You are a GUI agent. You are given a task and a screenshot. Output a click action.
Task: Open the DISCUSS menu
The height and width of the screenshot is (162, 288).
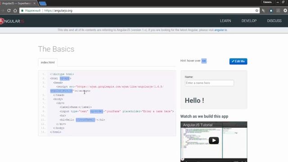coord(274,21)
